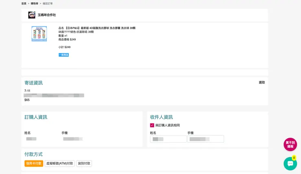Click the 玉媽咪合作社 shop avatar icon
The width and height of the screenshot is (301, 174).
(32, 15)
